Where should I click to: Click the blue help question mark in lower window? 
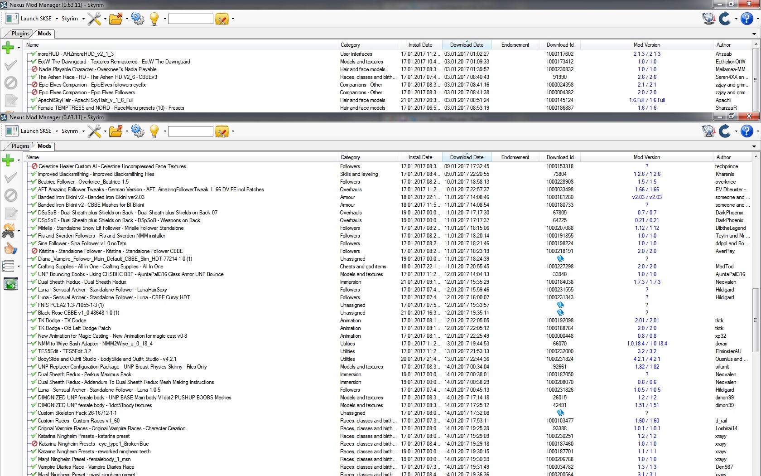pyautogui.click(x=747, y=131)
